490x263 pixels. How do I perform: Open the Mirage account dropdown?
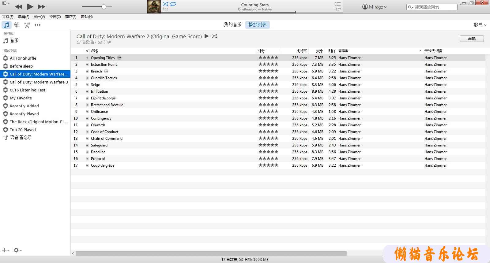374,7
